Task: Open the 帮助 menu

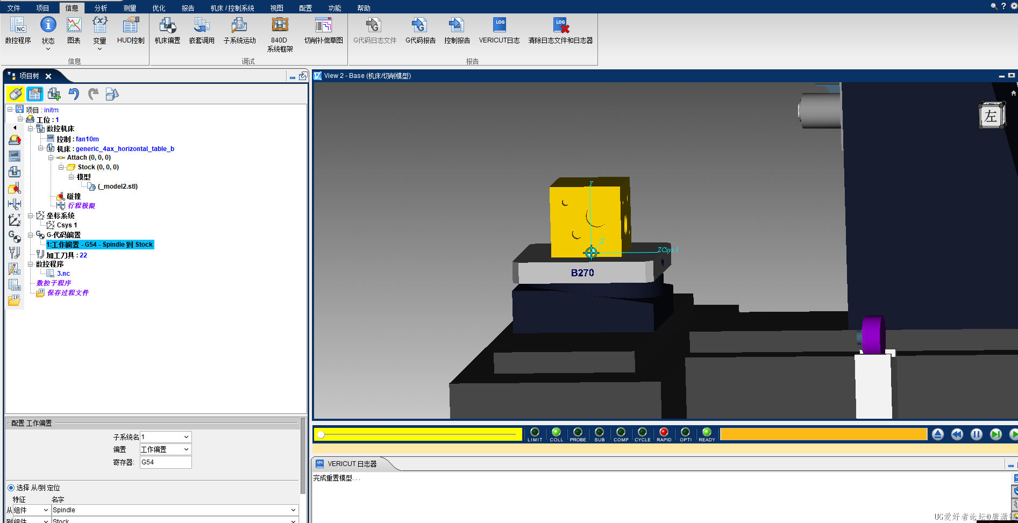Action: point(364,8)
